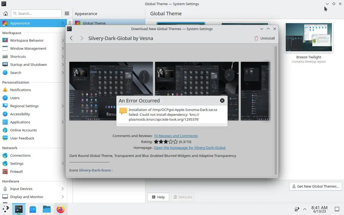Click the Input Devices mouse icon
The image size is (344, 215).
pyautogui.click(x=5, y=189)
